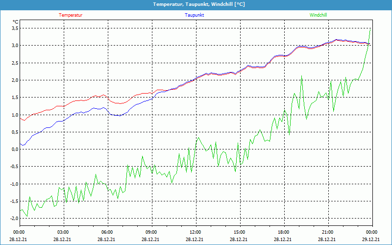Click the 3,0 y-axis value
The image size is (392, 245).
coord(15,46)
